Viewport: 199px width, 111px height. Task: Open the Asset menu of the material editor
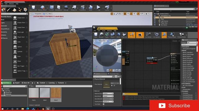click(x=104, y=31)
